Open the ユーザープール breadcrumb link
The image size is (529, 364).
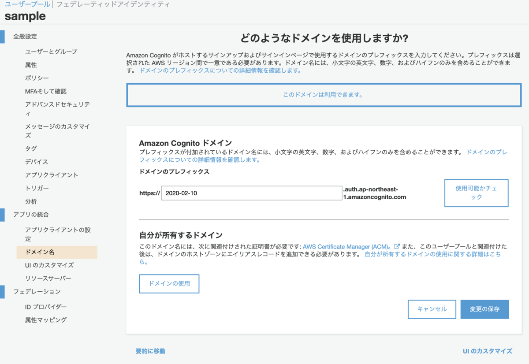pos(27,4)
